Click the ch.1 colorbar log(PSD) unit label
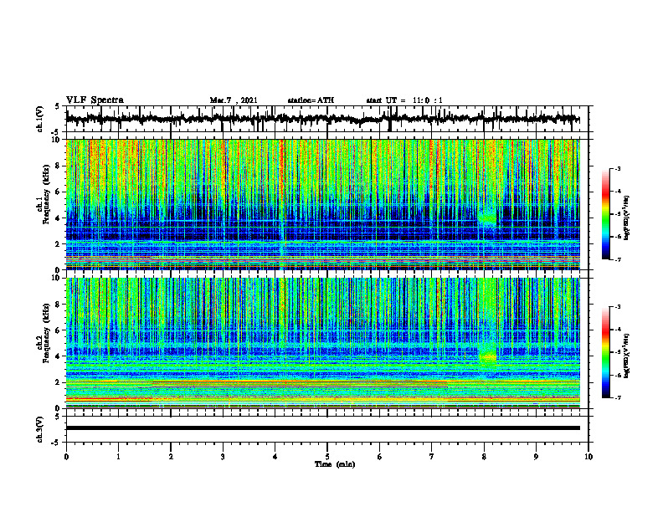 point(627,218)
